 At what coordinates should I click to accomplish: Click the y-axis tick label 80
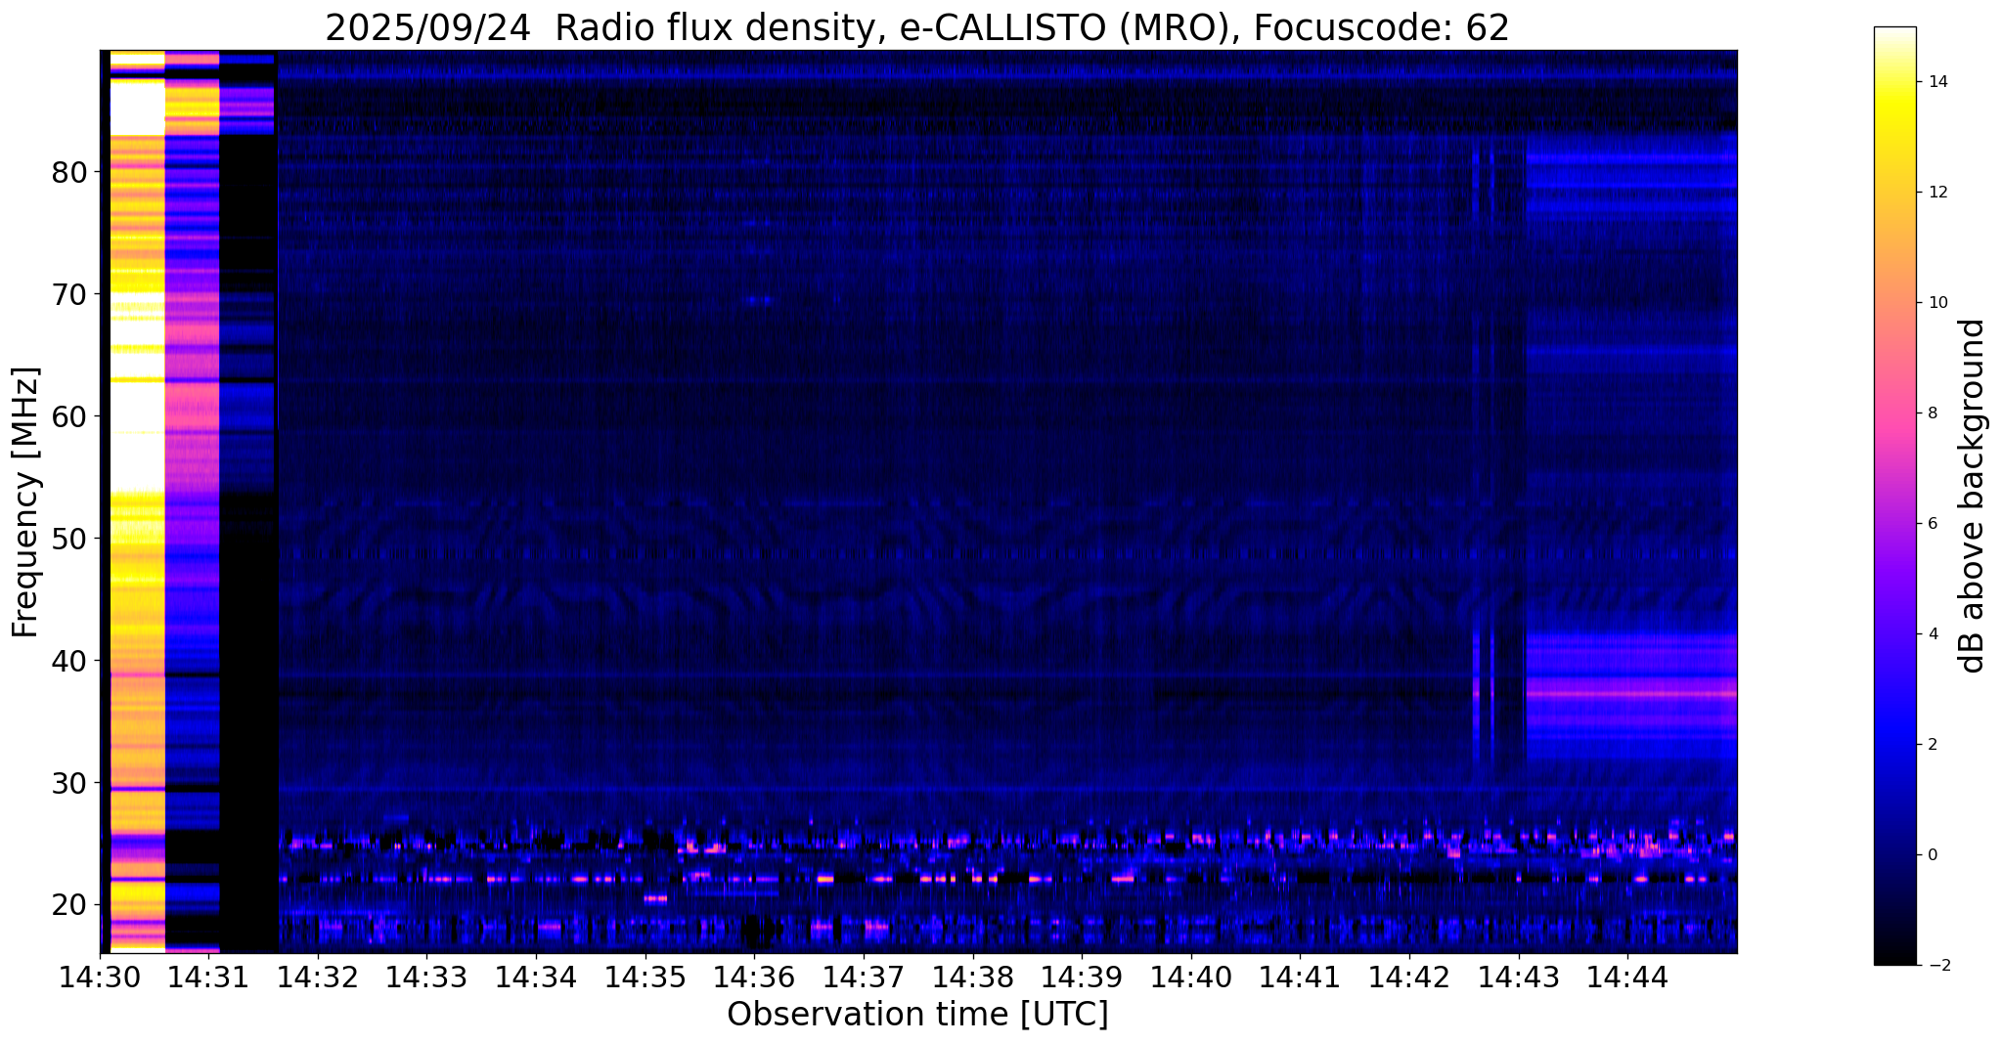(69, 173)
